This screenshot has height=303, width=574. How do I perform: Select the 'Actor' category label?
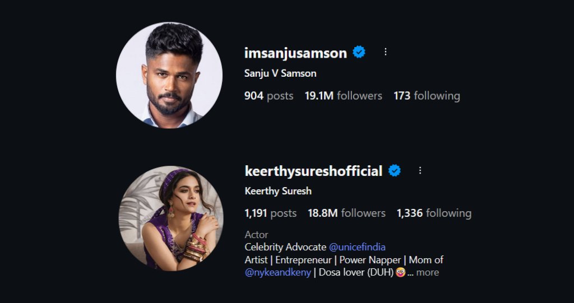click(x=256, y=235)
